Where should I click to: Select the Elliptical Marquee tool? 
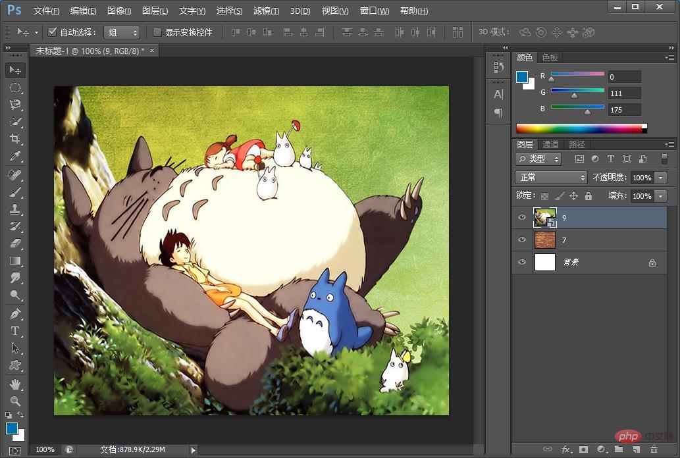[x=15, y=88]
